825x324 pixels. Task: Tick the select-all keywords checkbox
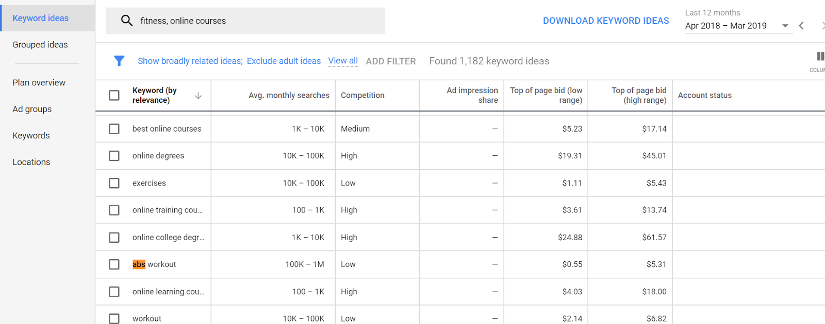114,96
